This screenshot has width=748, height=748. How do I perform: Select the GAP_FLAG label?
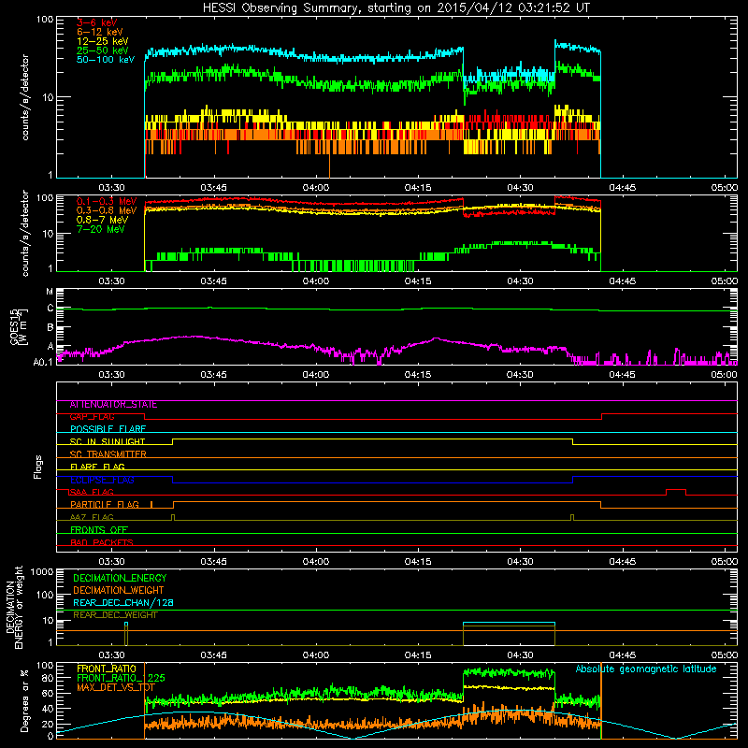92,417
